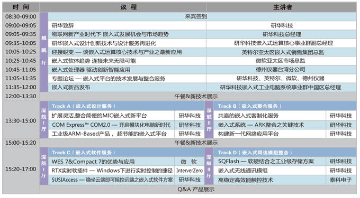
Task: Click the 泰科电子 speaker cell
Action: pos(341,180)
